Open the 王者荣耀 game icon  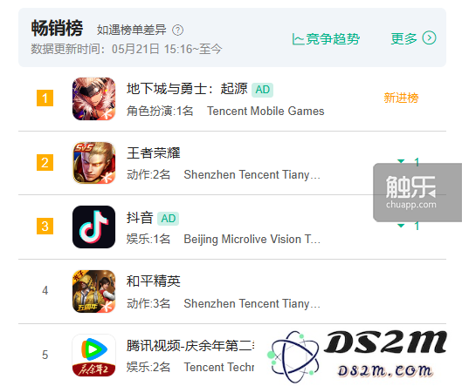(x=93, y=163)
